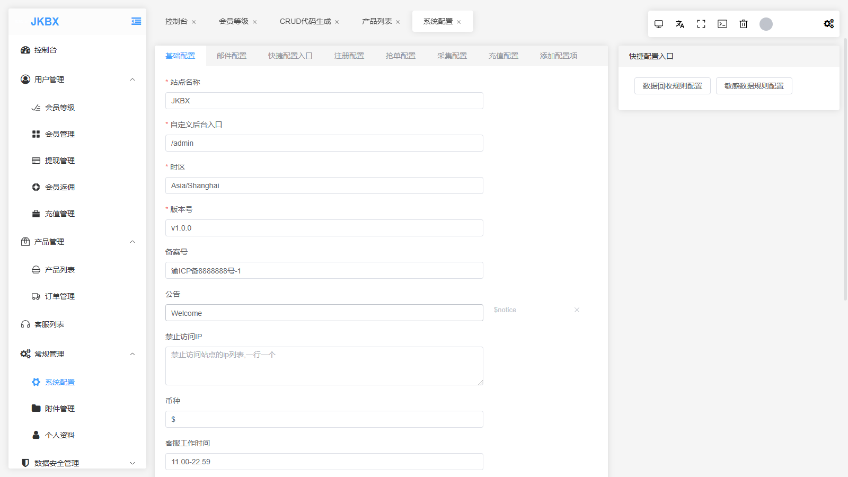
Task: Click the 站点名称 input field
Action: 324,101
